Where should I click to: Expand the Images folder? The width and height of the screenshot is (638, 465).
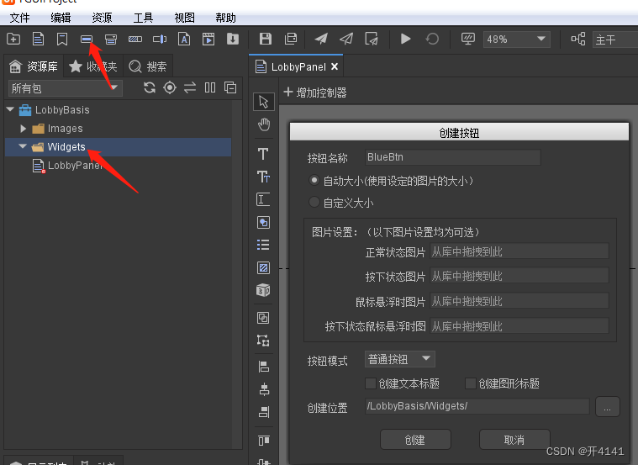tap(24, 129)
